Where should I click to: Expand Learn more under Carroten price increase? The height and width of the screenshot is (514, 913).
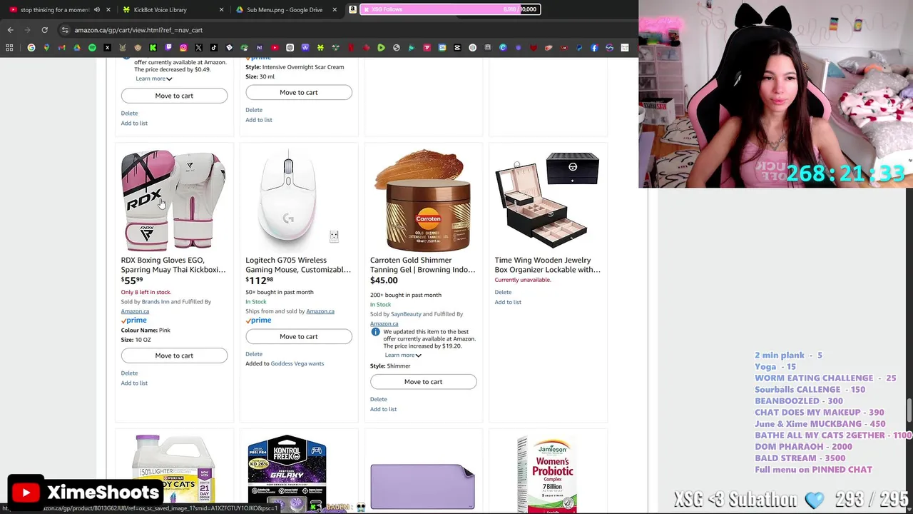click(x=403, y=355)
